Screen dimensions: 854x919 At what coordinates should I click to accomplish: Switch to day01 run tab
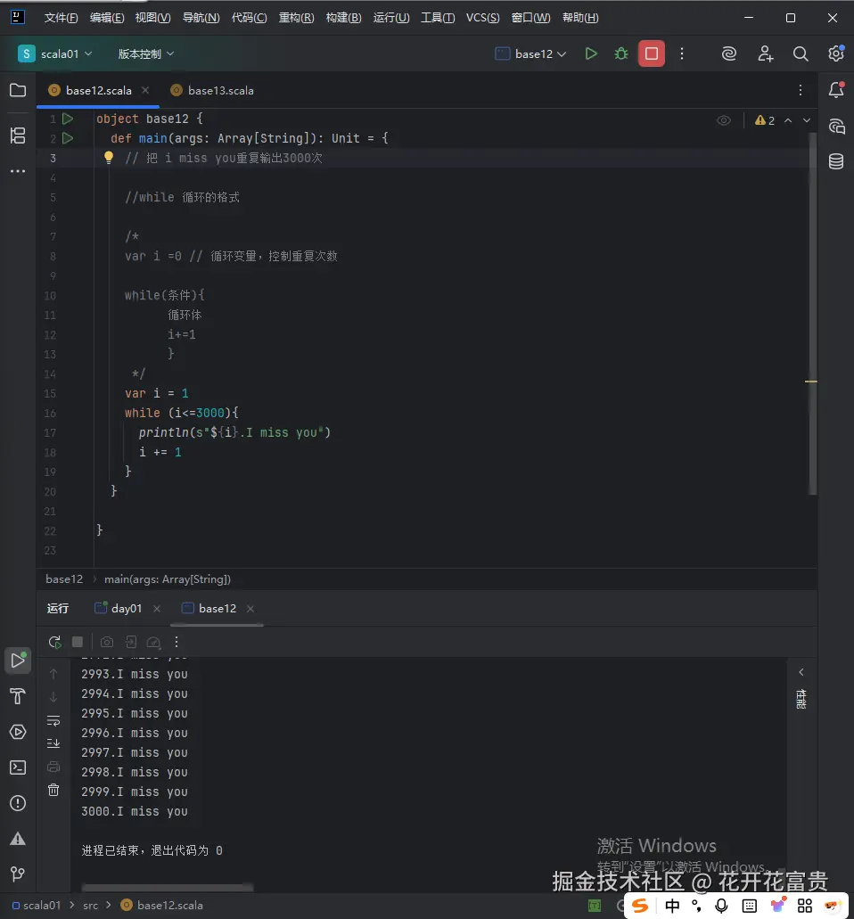click(x=119, y=609)
